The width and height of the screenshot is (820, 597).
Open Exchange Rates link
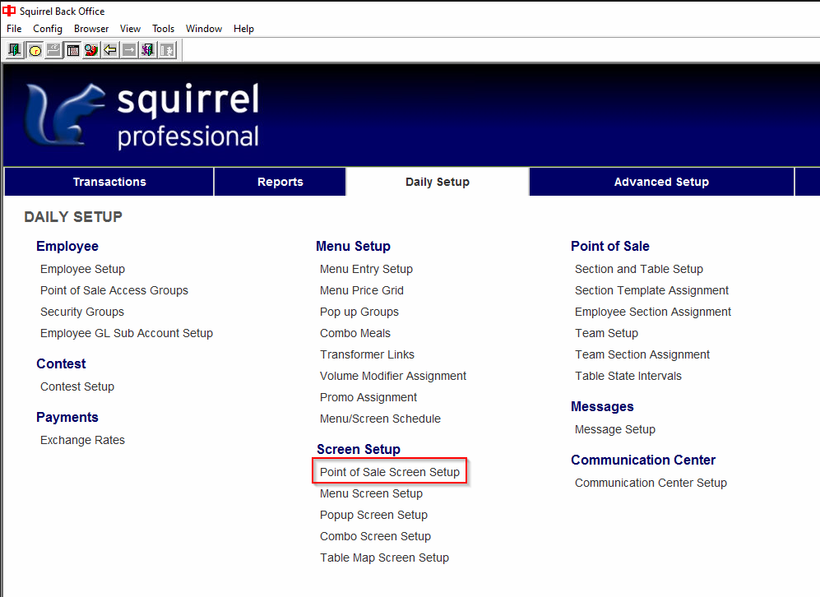[82, 440]
